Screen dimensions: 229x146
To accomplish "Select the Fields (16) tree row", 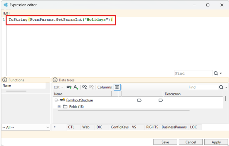I will click(x=76, y=107).
